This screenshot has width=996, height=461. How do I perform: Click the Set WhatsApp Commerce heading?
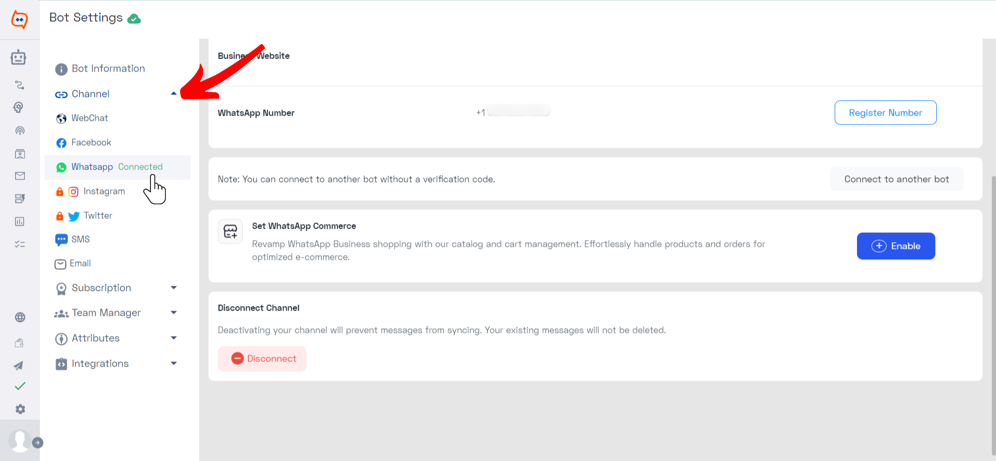point(304,226)
